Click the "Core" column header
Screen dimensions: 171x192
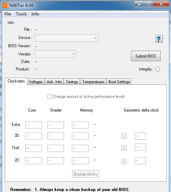pyautogui.click(x=32, y=110)
